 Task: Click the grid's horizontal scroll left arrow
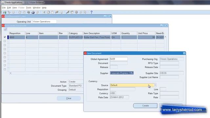pyautogui.click(x=10, y=73)
